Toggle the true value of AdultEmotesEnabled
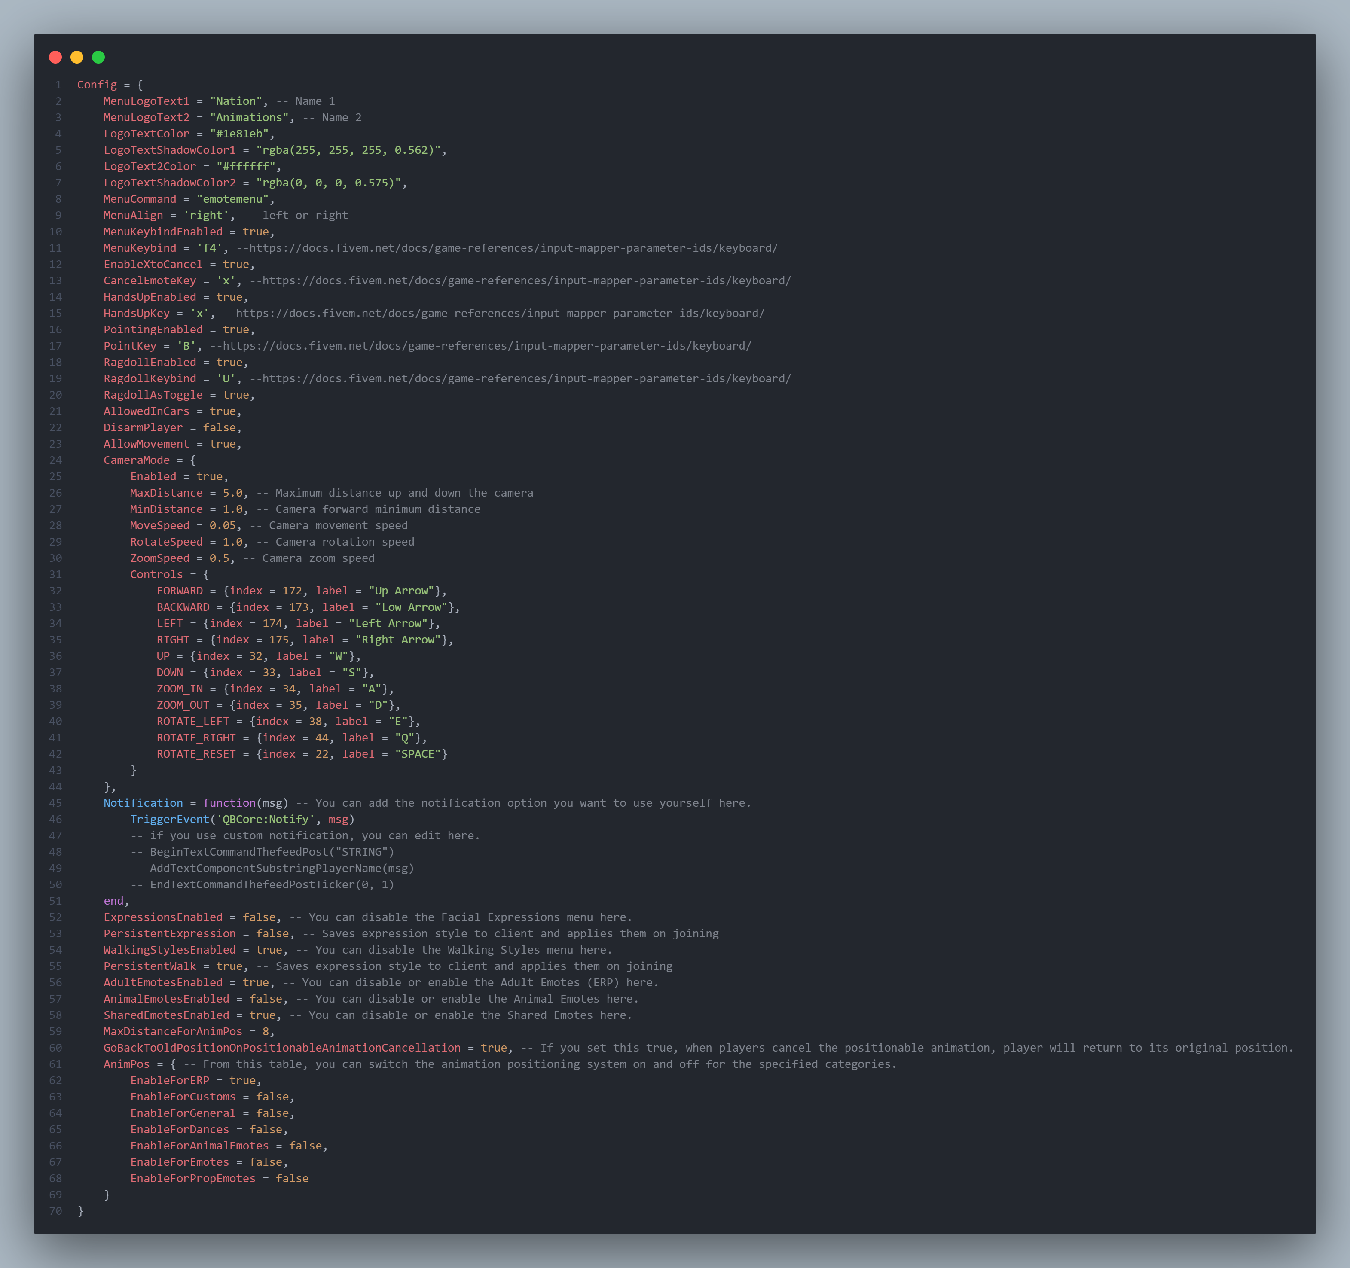This screenshot has height=1268, width=1350. [x=256, y=982]
